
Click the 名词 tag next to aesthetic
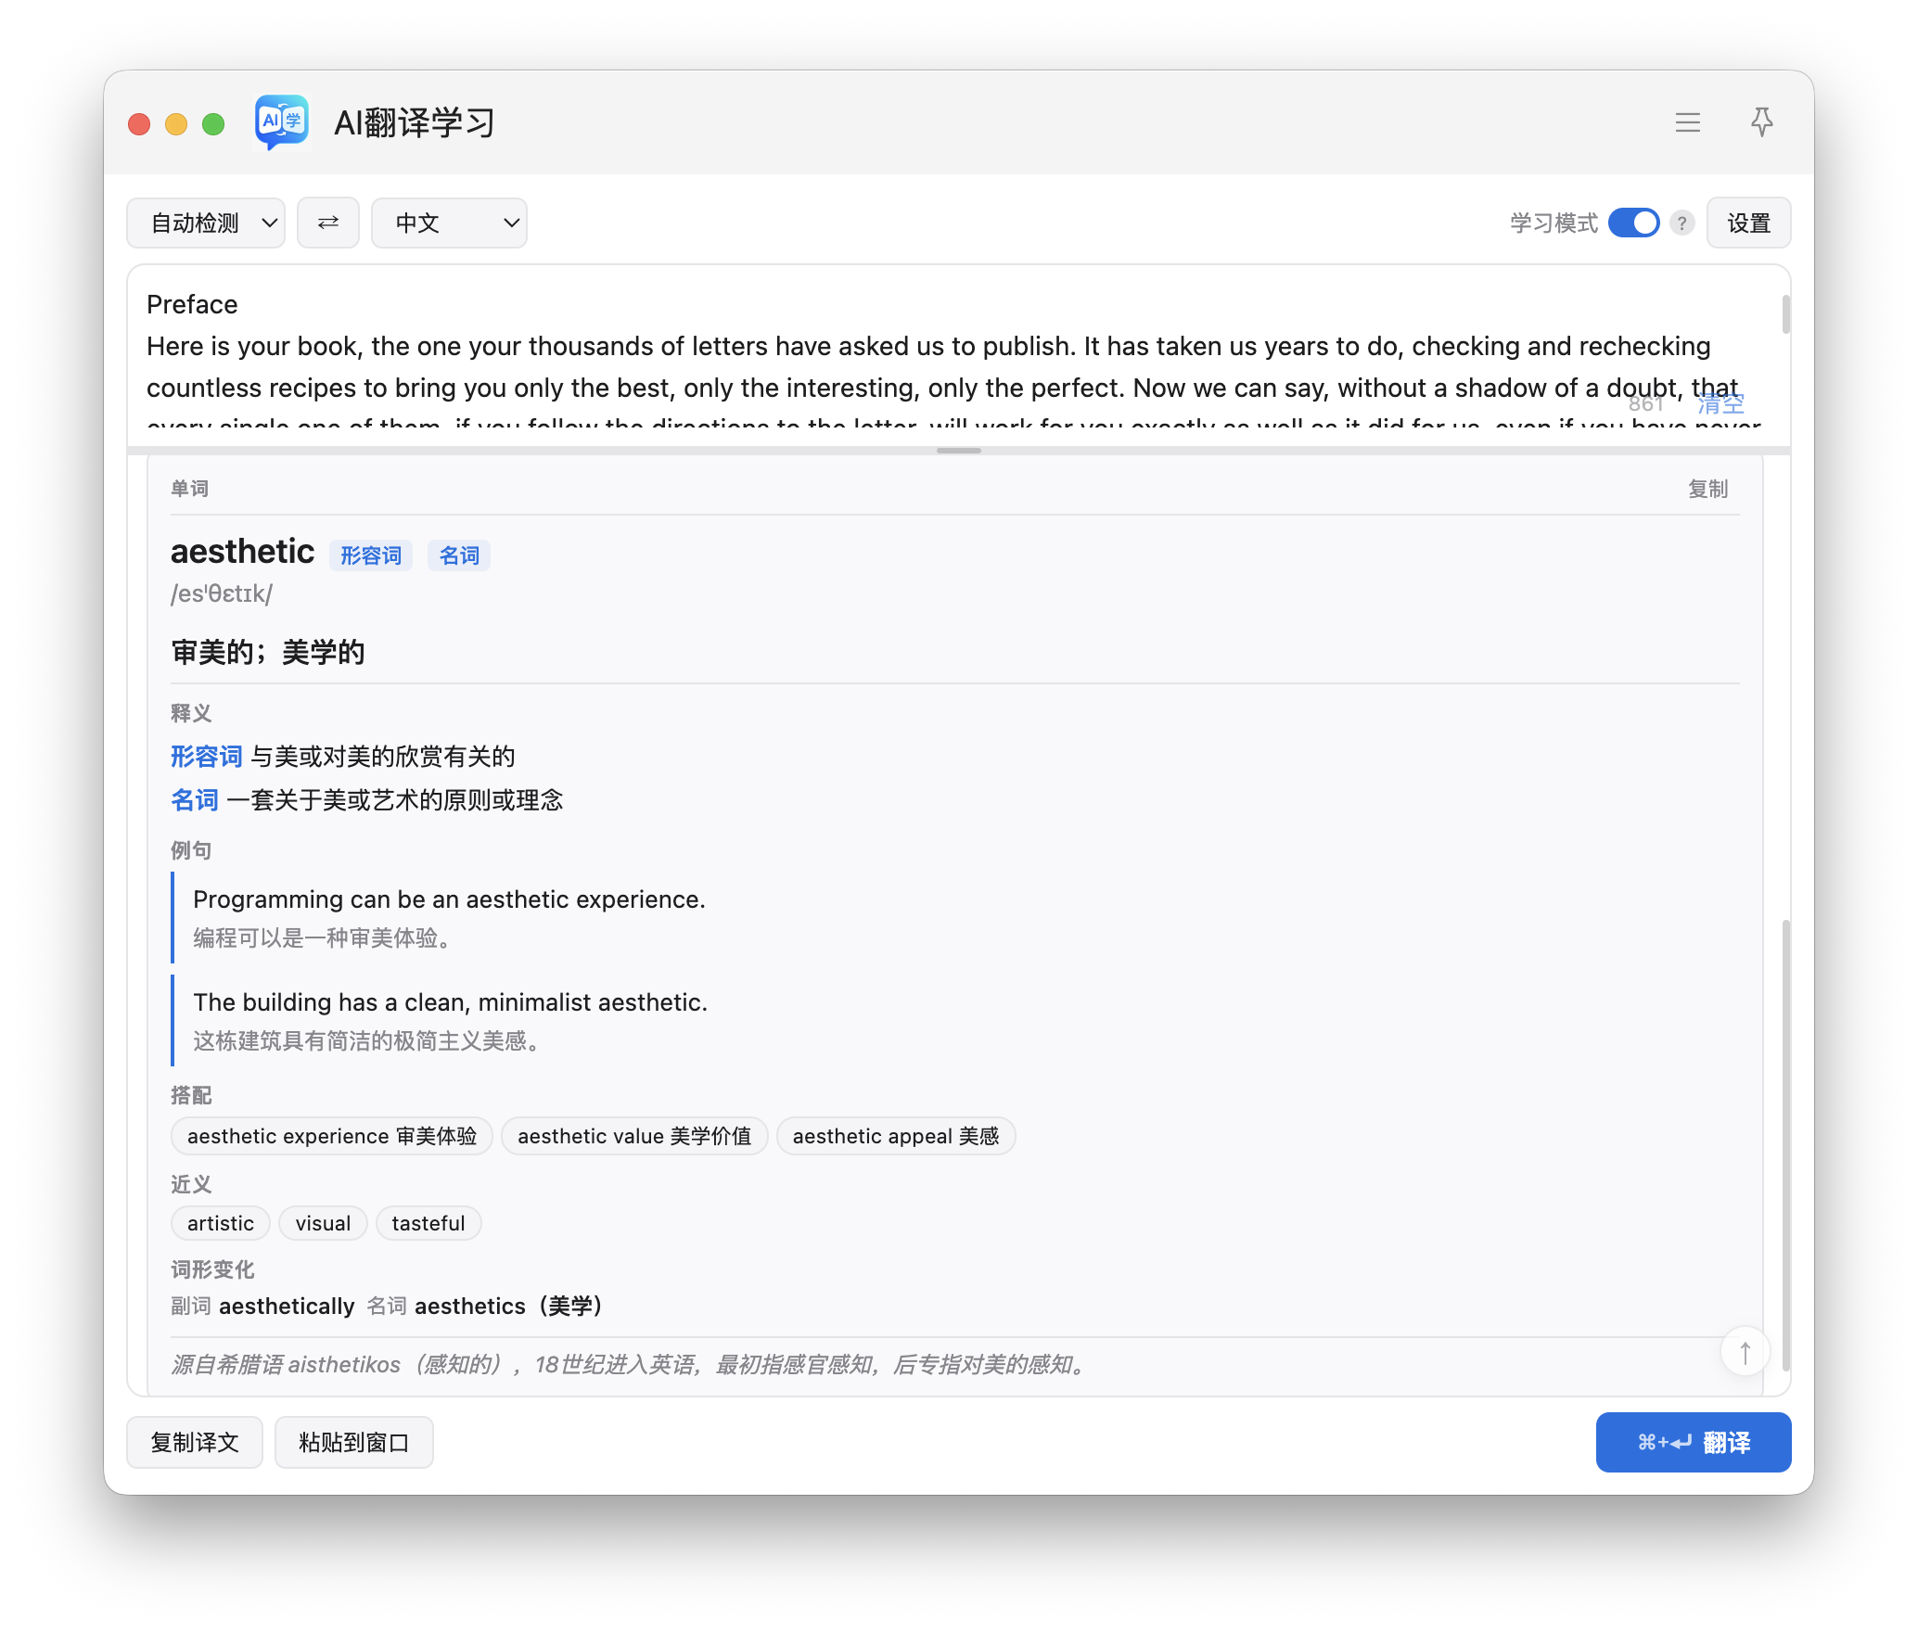(x=459, y=555)
